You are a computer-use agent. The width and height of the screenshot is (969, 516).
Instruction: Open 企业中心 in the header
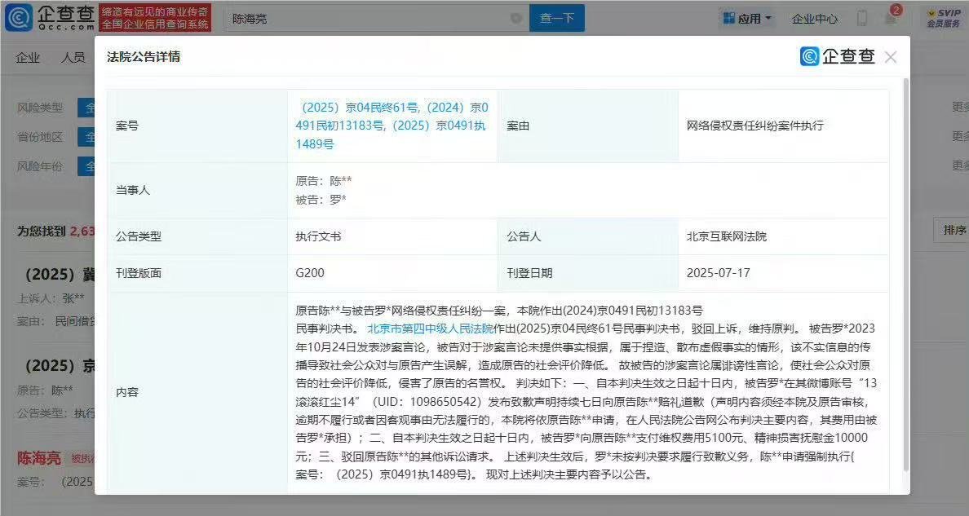coord(815,20)
